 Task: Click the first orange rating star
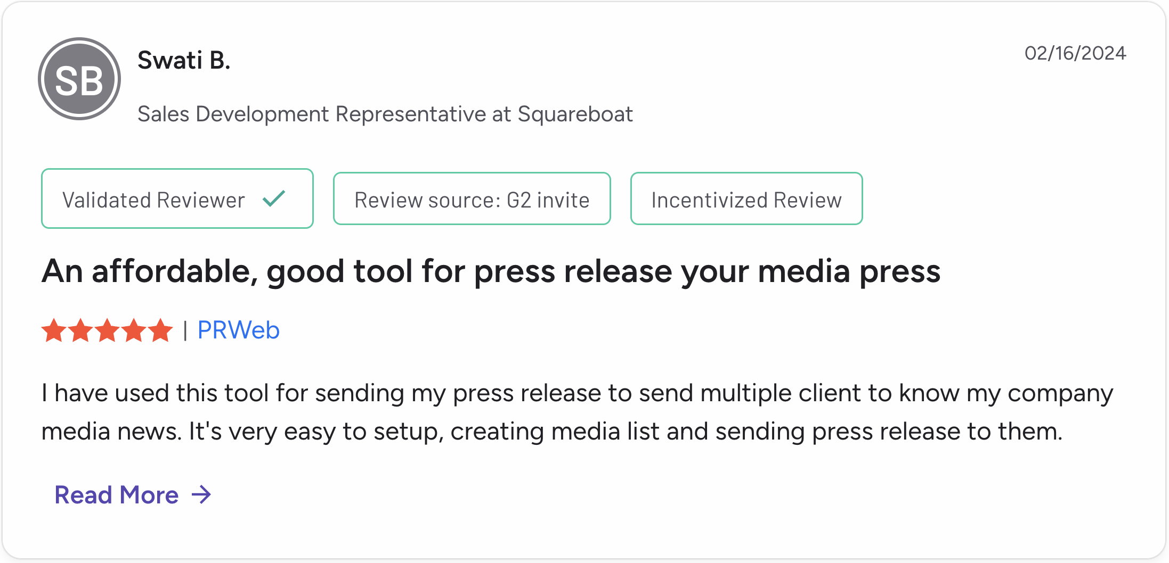point(54,330)
